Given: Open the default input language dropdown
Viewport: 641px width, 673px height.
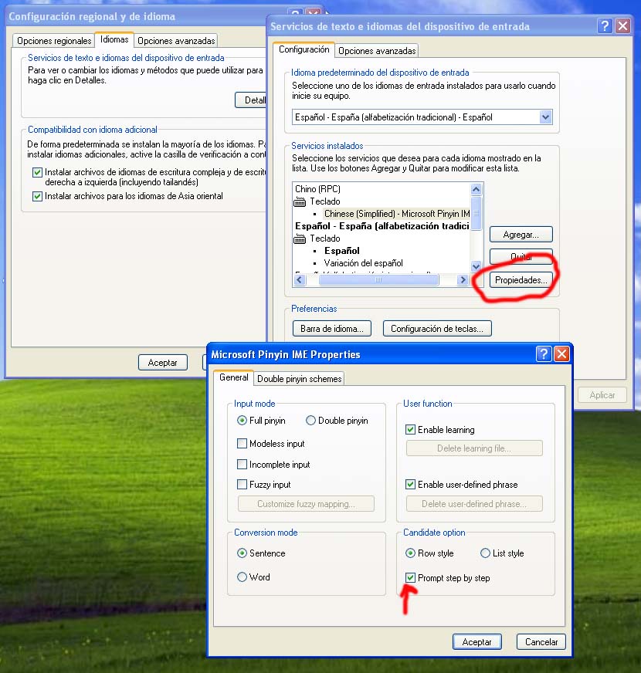Looking at the screenshot, I should (545, 117).
